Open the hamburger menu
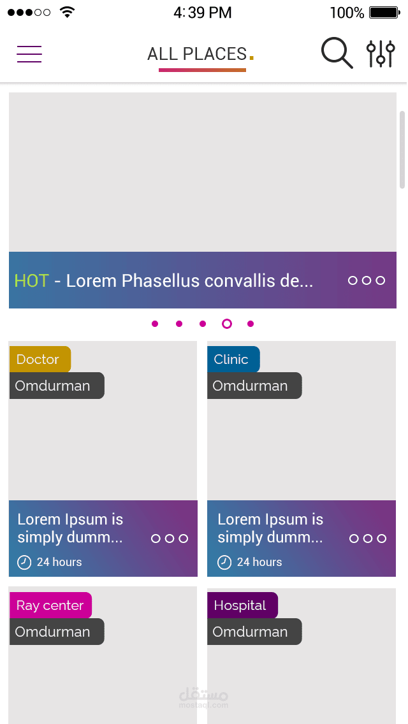 point(29,54)
